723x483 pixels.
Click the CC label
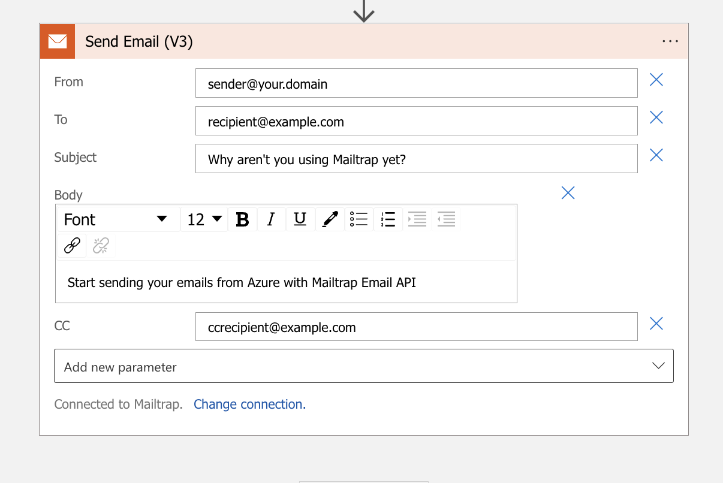click(x=62, y=326)
